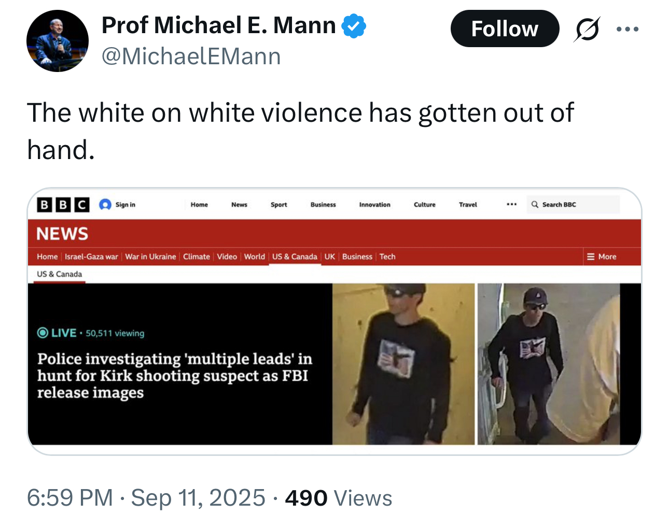Open the three-dot more options menu
The width and height of the screenshot is (669, 530).
[628, 29]
